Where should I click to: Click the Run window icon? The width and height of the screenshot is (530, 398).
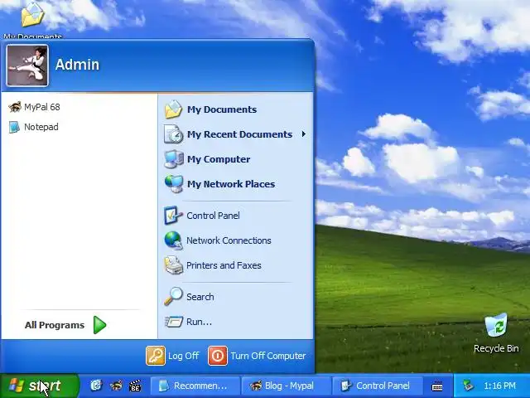174,322
